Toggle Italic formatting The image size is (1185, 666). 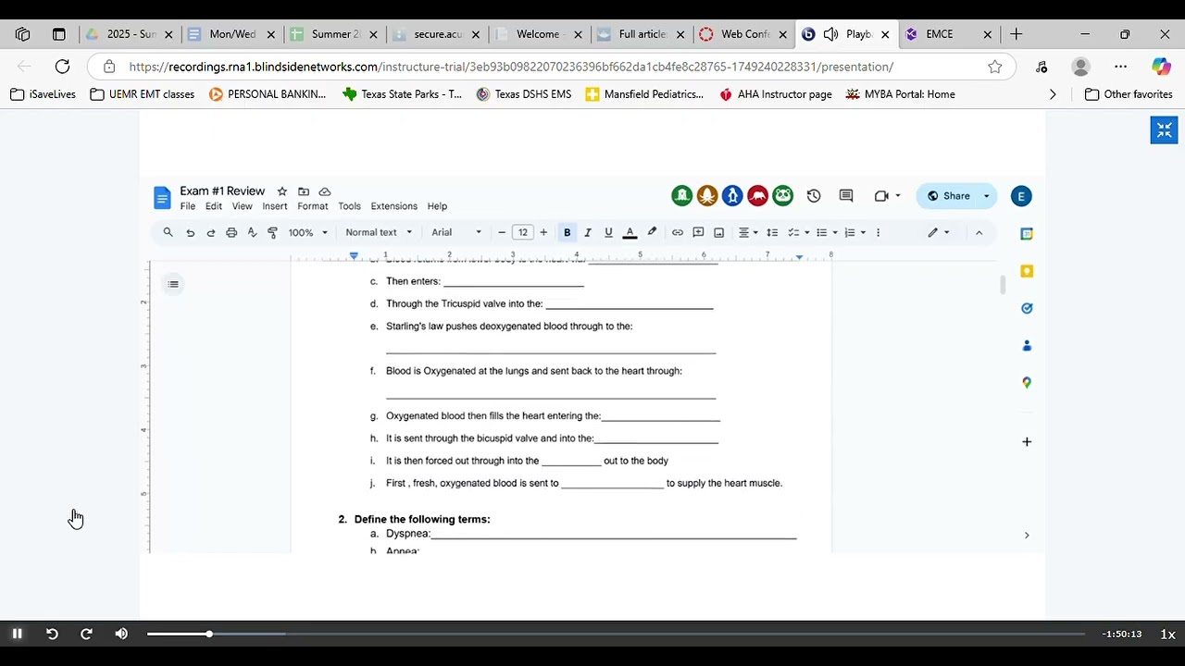pos(588,232)
